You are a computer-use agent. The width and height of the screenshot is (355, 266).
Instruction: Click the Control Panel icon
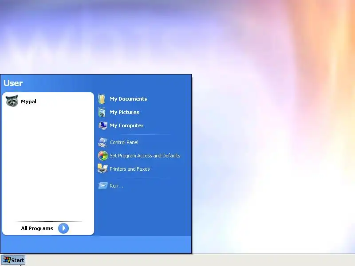point(103,142)
